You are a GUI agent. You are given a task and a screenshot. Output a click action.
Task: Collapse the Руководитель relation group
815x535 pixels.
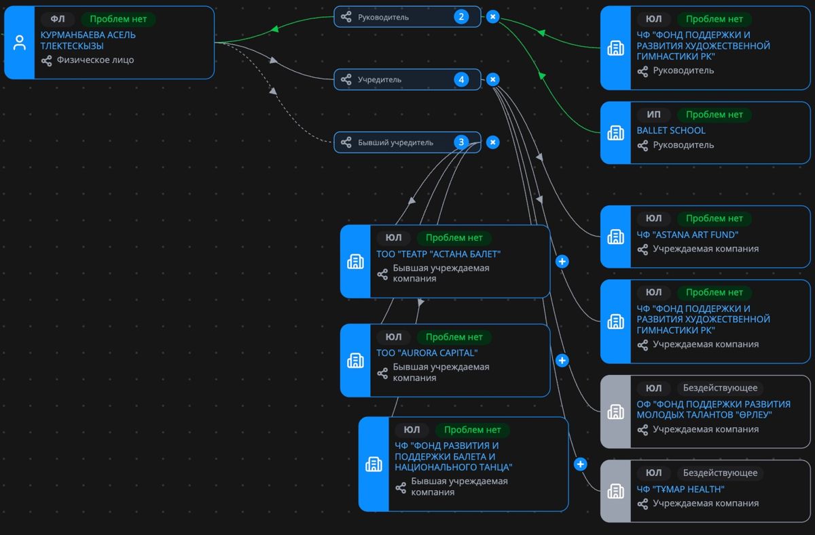pos(494,17)
